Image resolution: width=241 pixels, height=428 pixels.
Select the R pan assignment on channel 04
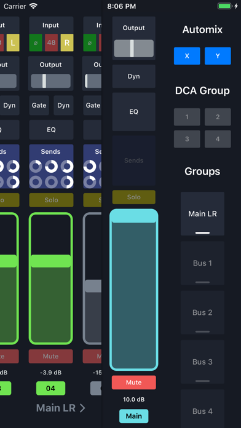(x=67, y=42)
